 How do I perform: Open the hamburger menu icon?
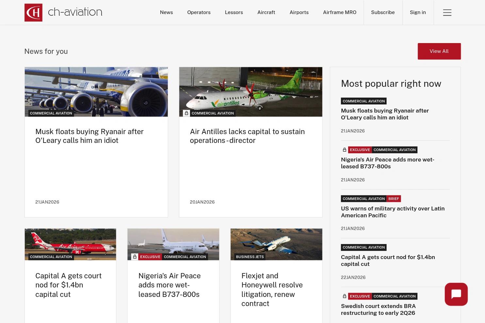click(x=447, y=12)
